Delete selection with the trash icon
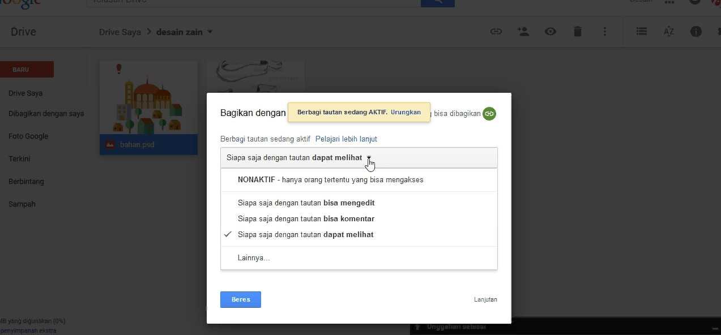 577,31
